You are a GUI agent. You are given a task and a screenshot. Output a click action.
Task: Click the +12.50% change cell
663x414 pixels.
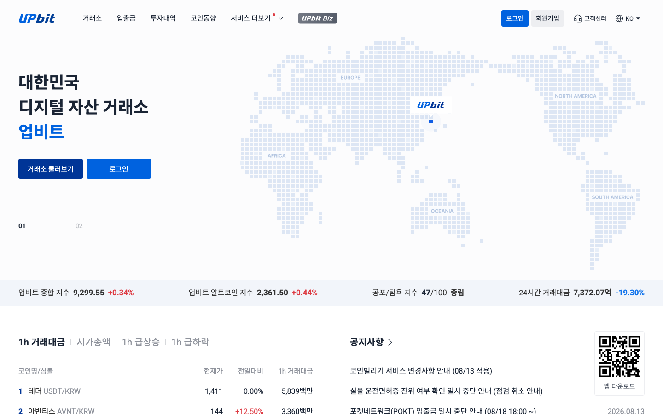(249, 411)
